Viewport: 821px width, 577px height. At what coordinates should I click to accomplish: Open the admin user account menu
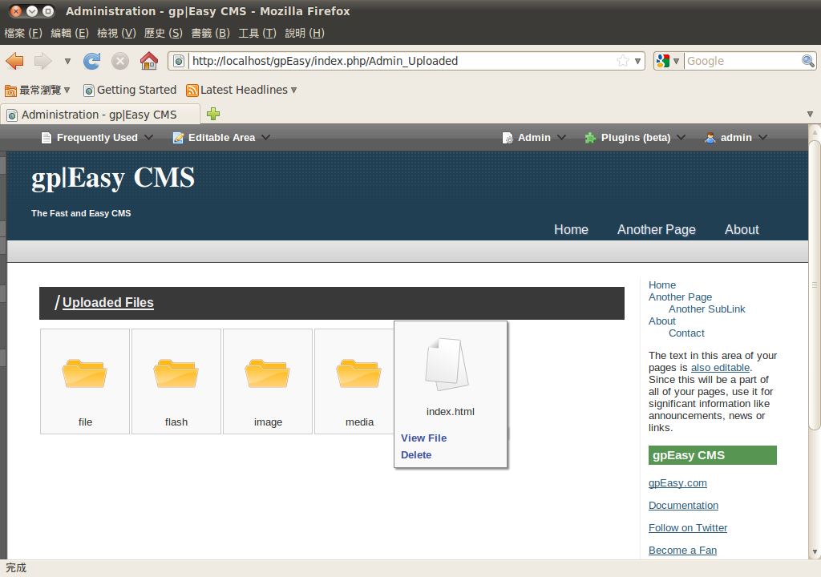coord(736,138)
